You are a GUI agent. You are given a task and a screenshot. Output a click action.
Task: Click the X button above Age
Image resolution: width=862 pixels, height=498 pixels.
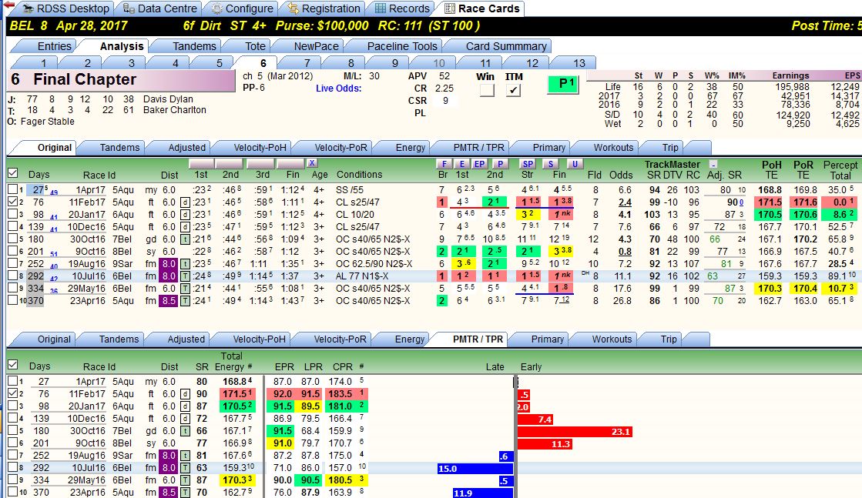point(312,163)
